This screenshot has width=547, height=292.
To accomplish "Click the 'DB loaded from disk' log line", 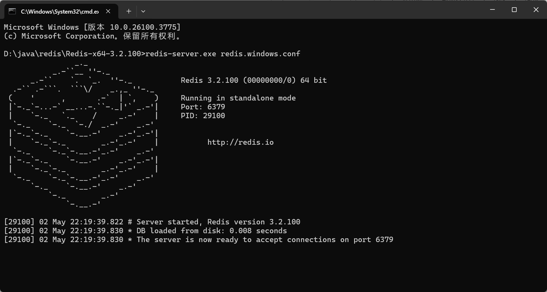I will [x=145, y=231].
